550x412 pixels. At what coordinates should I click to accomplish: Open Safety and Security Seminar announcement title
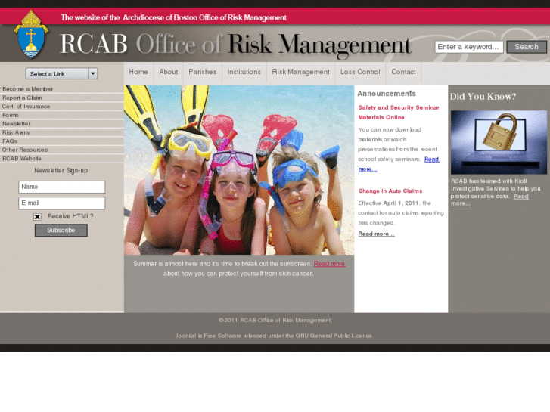tap(399, 113)
